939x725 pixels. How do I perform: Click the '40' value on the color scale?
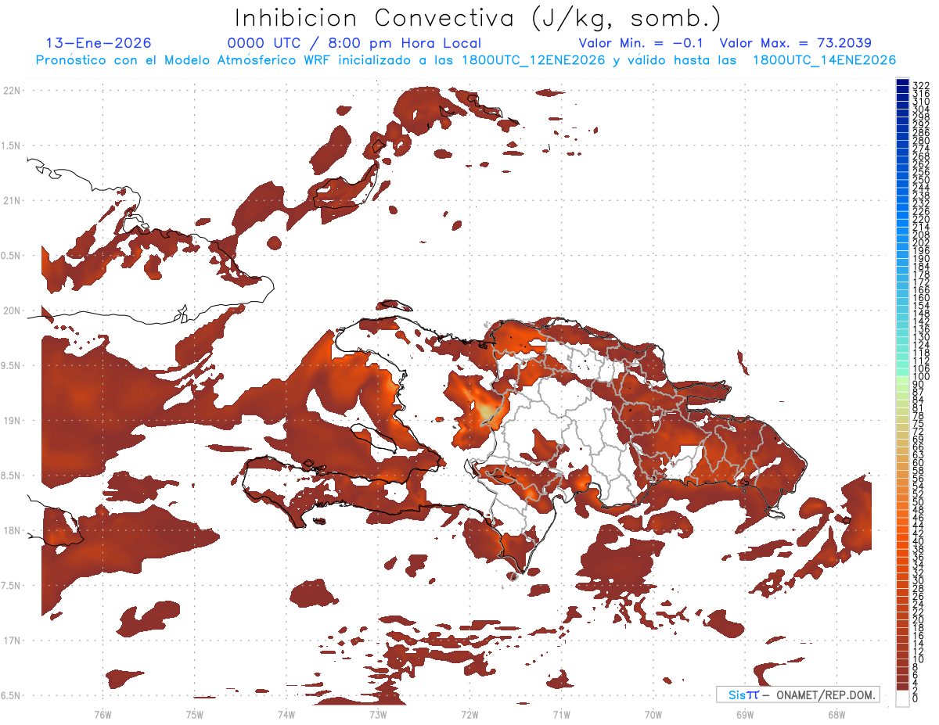919,541
